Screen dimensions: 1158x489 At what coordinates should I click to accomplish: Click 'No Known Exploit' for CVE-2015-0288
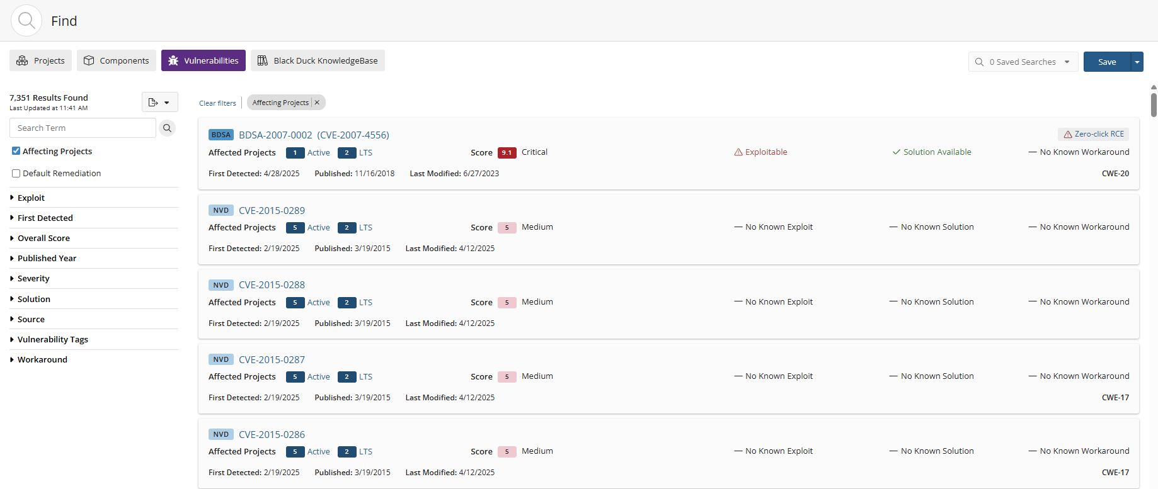779,302
